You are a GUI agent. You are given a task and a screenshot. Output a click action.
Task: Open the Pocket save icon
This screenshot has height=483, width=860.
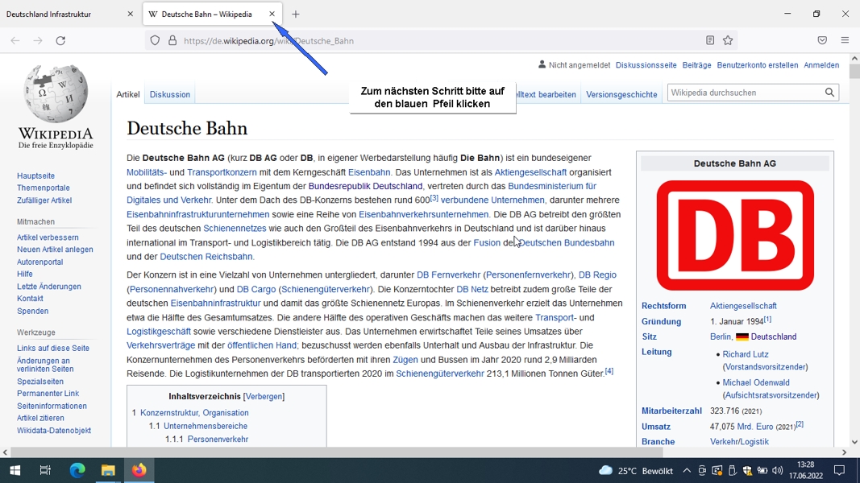822,40
